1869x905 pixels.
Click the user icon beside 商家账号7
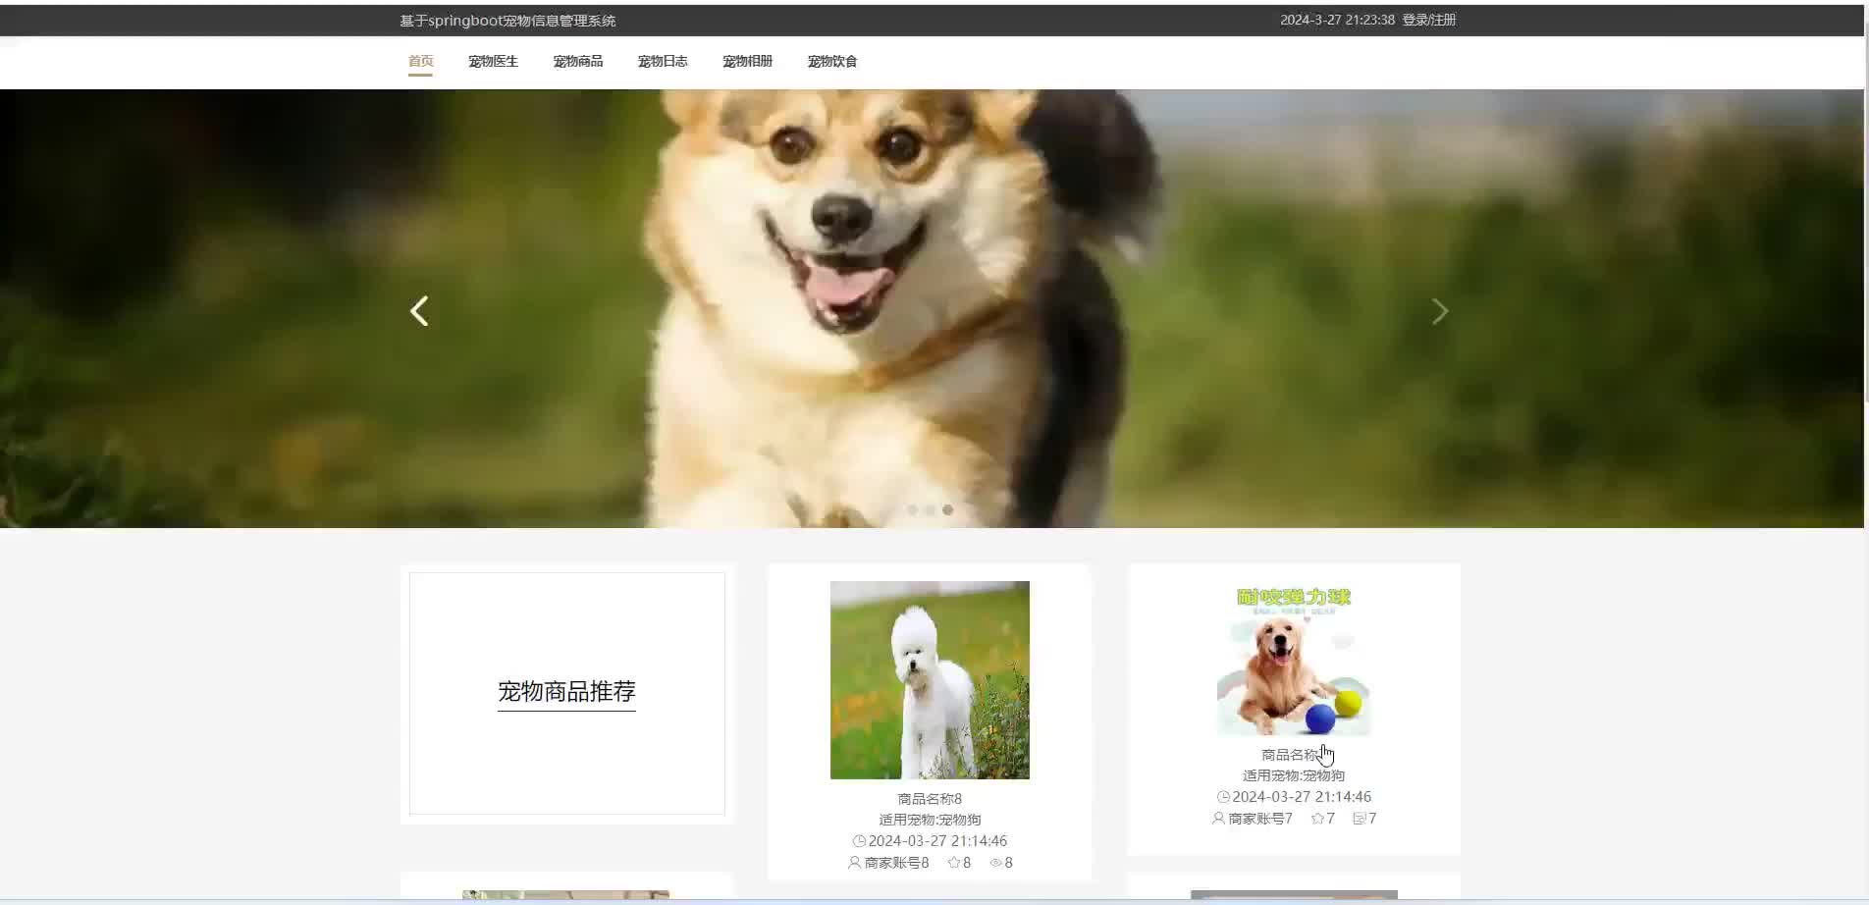1218,819
